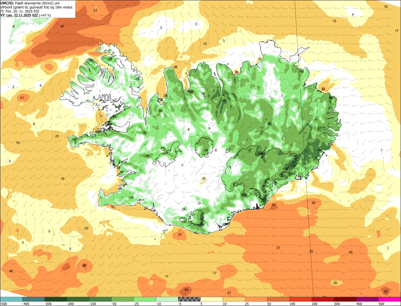Click the map value 13 in the central highlands

click(204, 179)
